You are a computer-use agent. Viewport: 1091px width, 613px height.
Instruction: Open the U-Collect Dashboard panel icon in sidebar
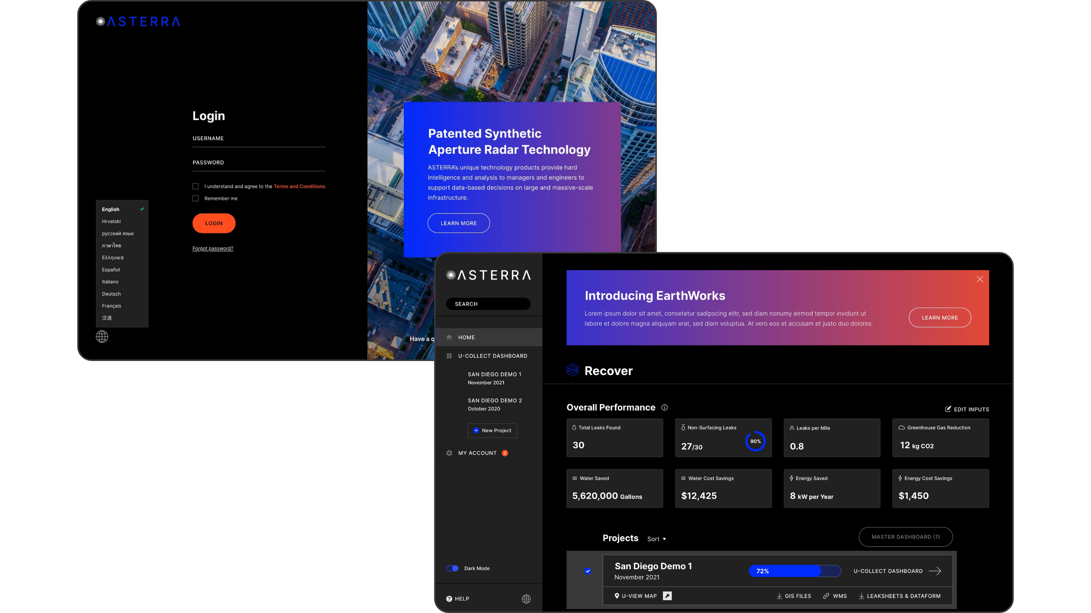click(449, 356)
